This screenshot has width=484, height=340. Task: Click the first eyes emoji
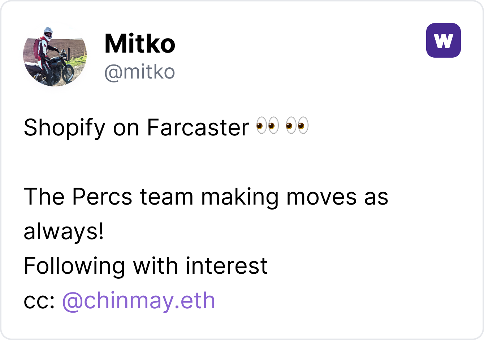click(x=267, y=126)
